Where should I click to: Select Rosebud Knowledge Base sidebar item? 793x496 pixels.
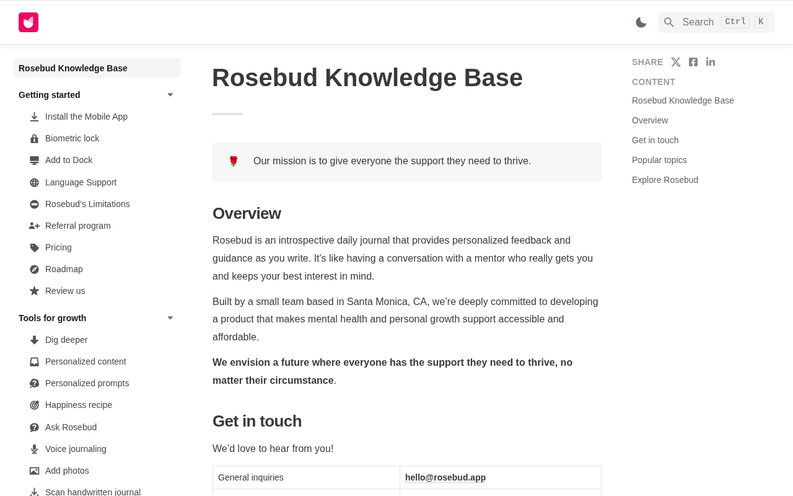point(97,68)
